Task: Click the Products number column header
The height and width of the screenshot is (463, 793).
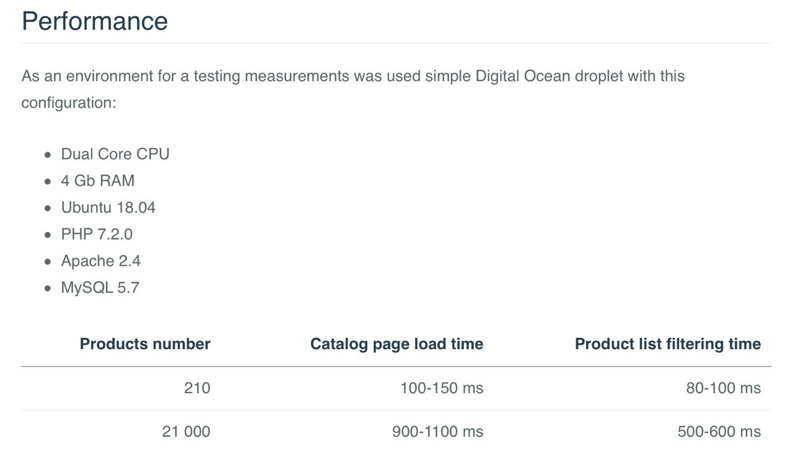Action: click(x=145, y=344)
